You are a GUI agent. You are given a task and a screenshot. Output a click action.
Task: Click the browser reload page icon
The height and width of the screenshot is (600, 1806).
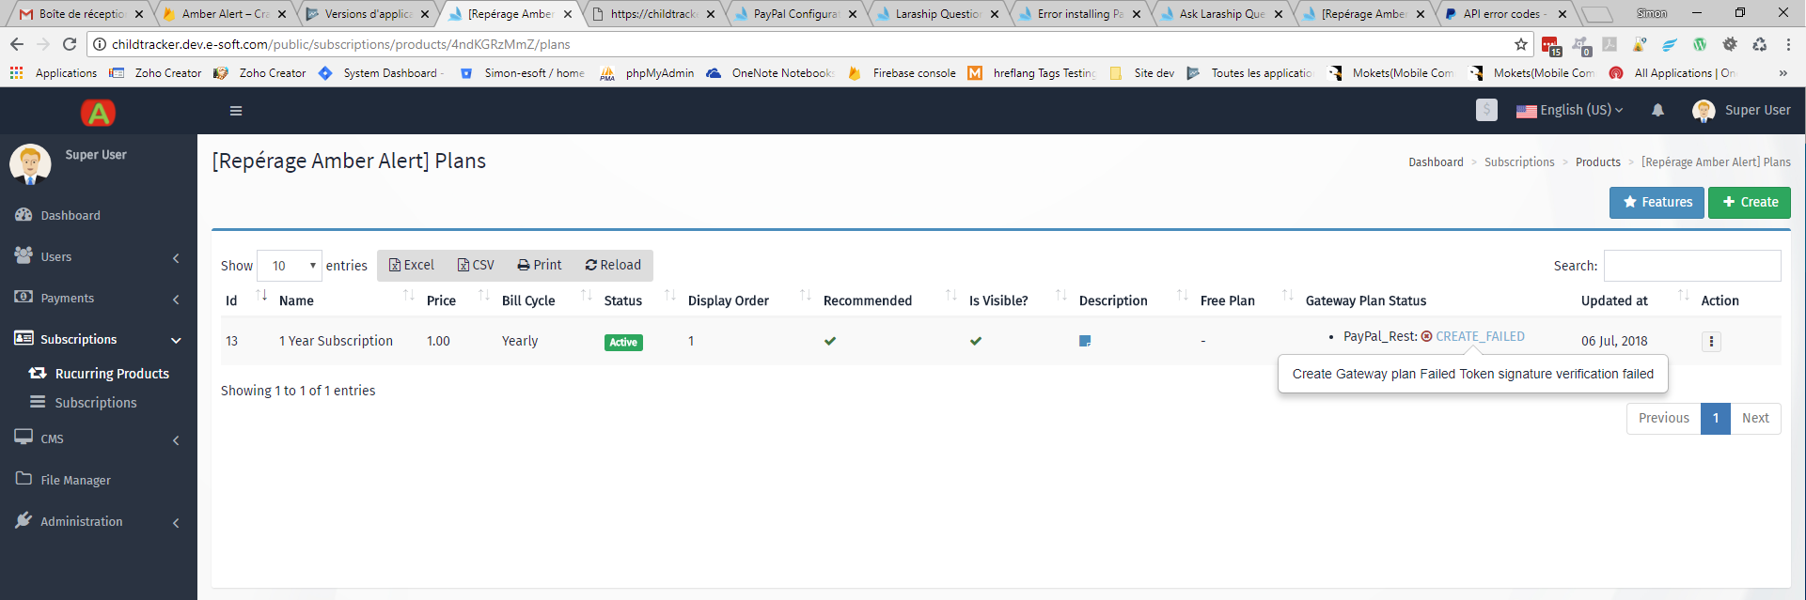pyautogui.click(x=70, y=44)
